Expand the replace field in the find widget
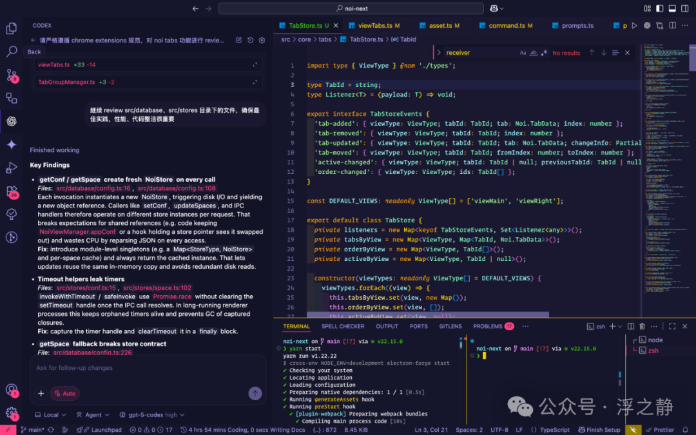The width and height of the screenshot is (696, 435). pos(439,52)
